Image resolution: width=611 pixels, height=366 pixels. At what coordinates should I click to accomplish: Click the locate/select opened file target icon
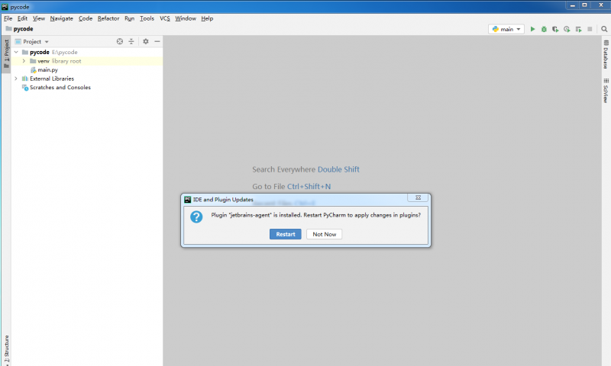coord(119,42)
